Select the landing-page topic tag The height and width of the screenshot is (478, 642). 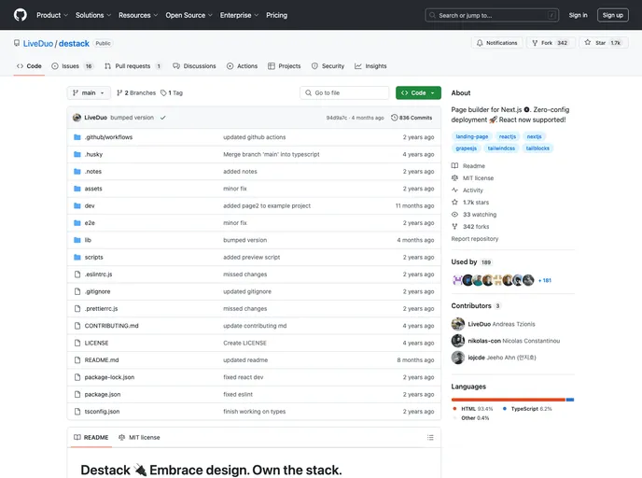pos(471,136)
